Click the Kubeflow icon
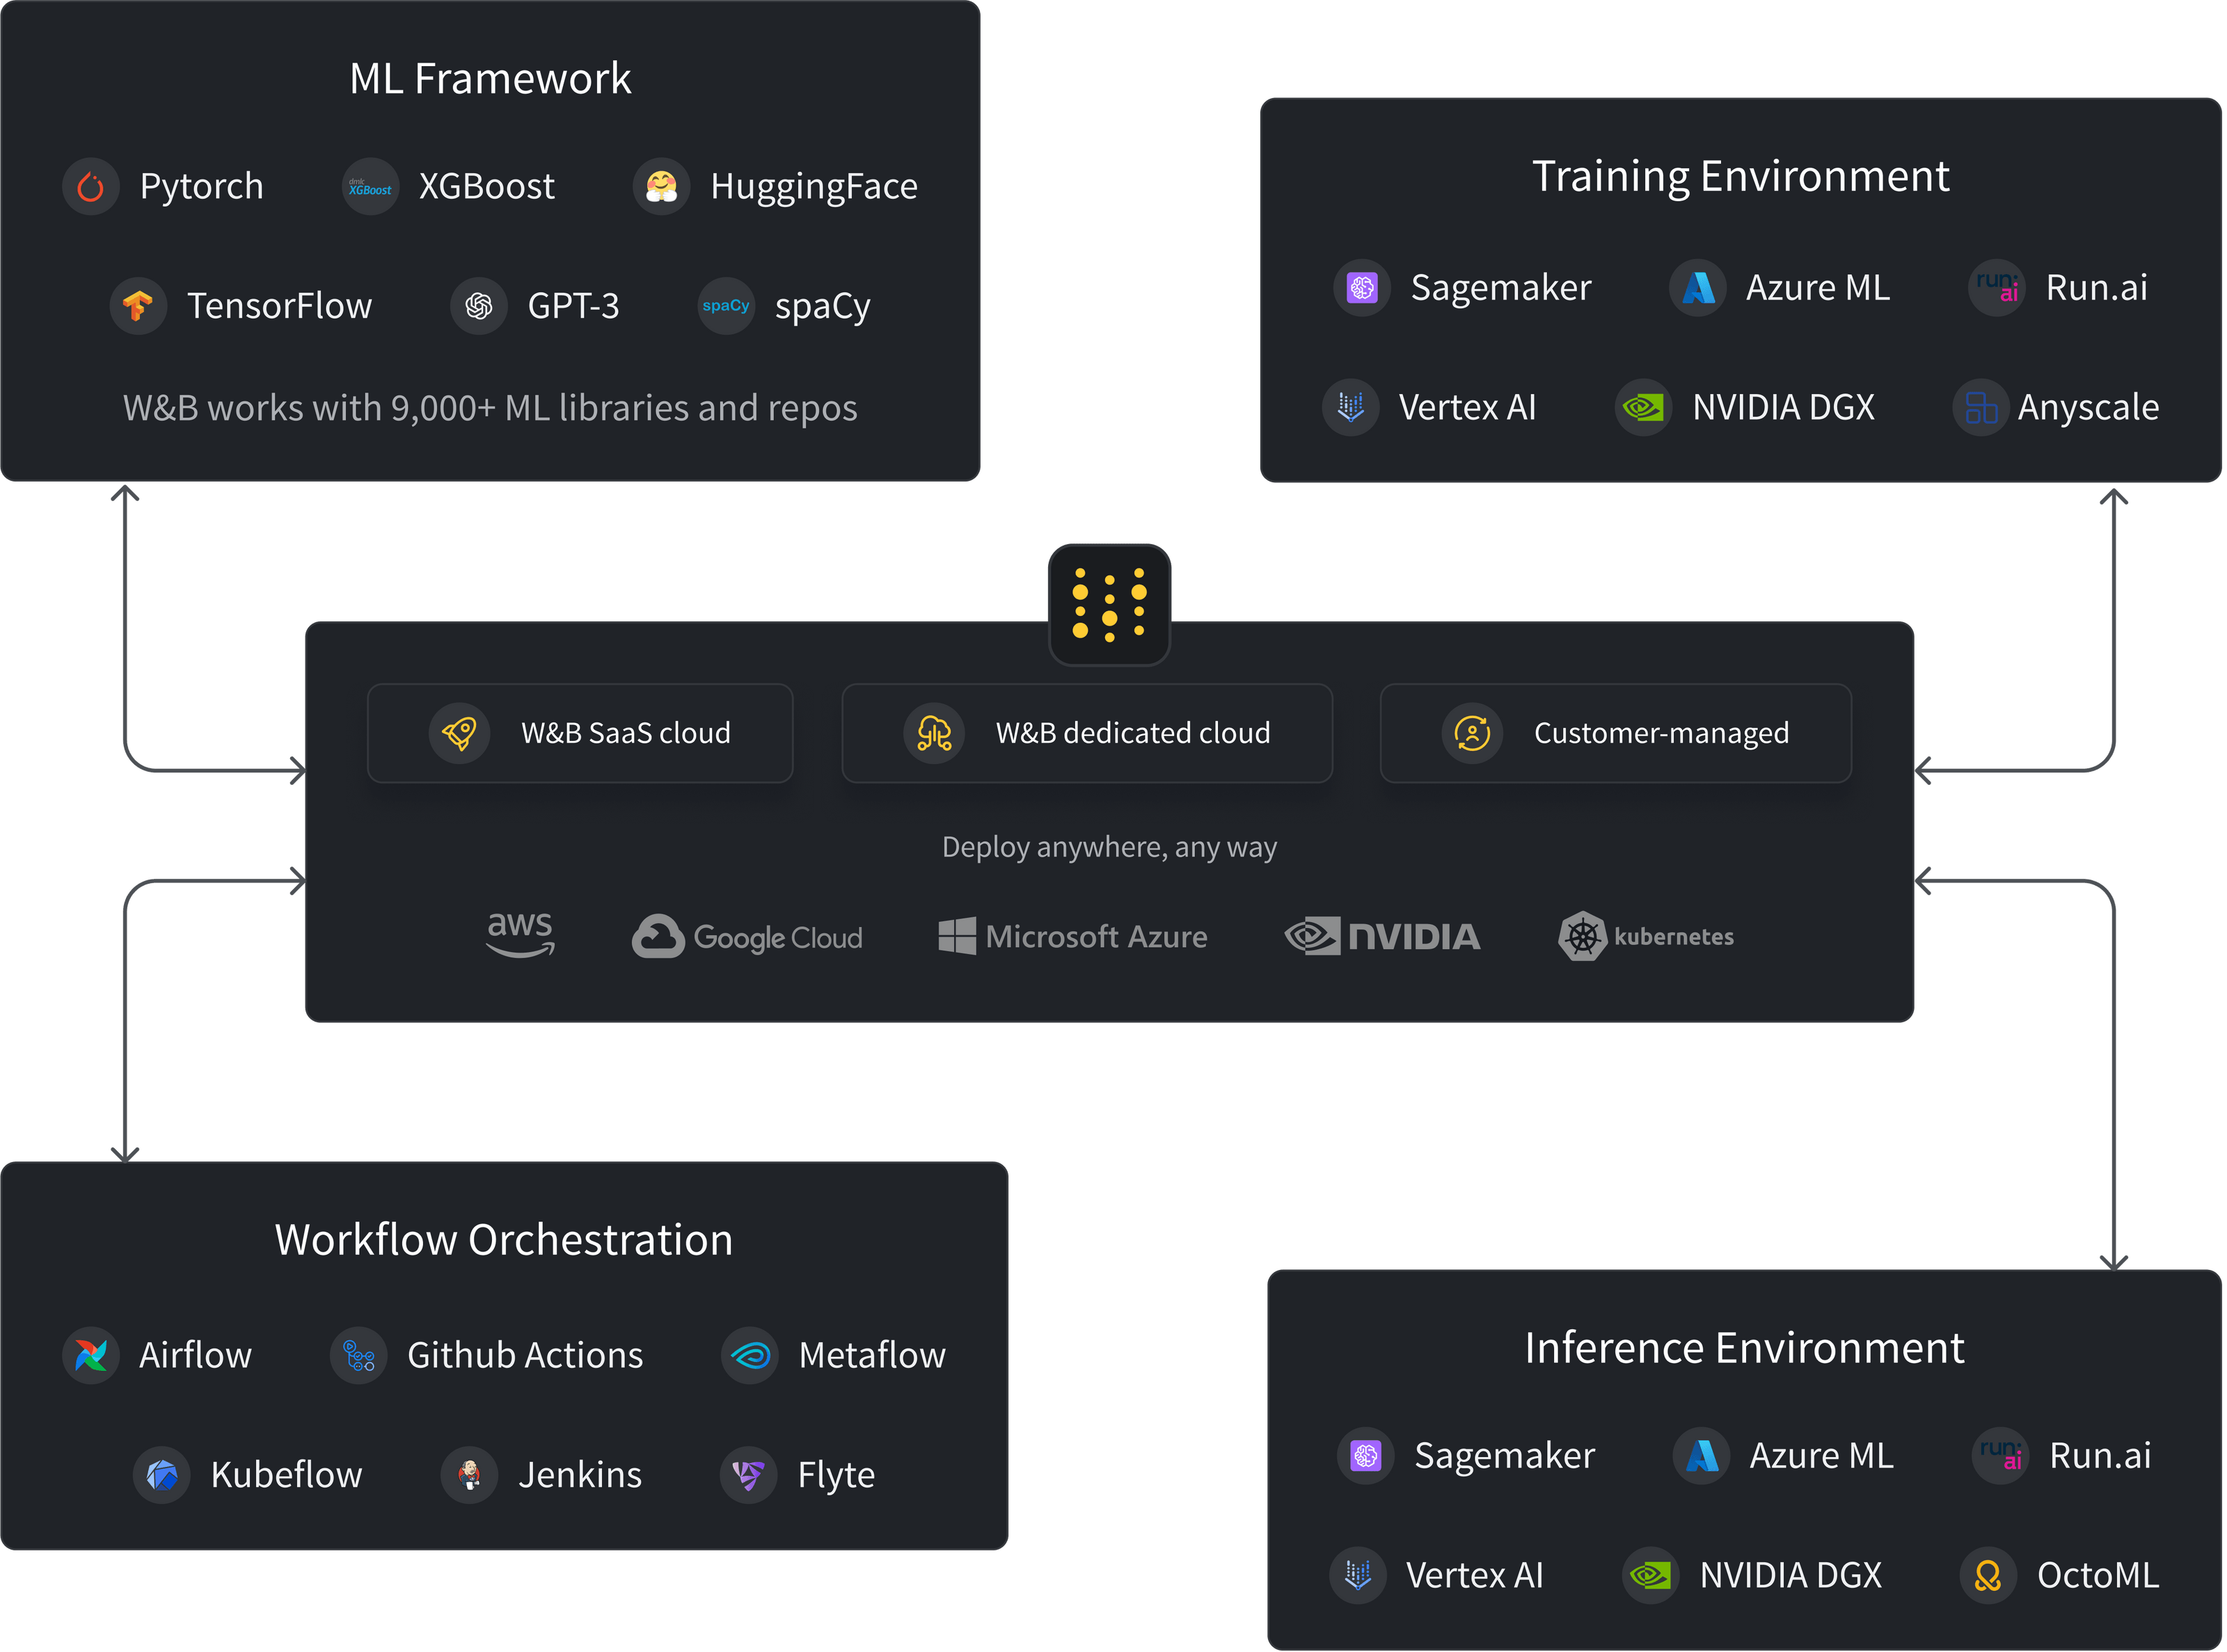Screen dimensions: 2227x1652 (162, 1475)
